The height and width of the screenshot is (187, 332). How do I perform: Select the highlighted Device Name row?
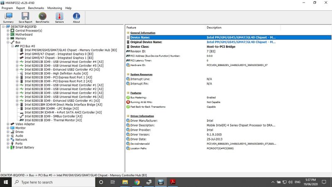[x=229, y=37]
